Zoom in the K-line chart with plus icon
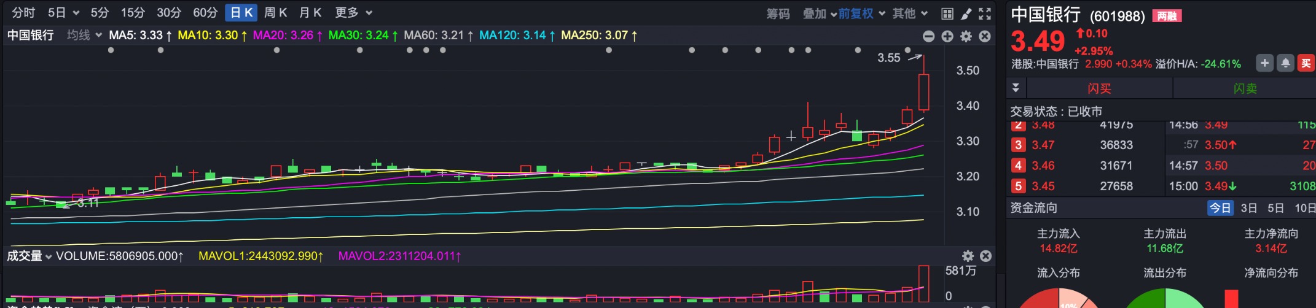 [x=947, y=36]
